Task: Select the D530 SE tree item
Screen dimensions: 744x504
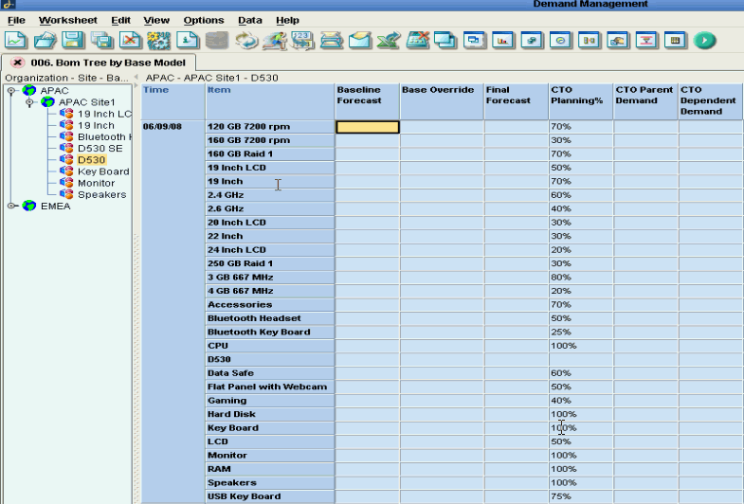Action: pyautogui.click(x=100, y=149)
